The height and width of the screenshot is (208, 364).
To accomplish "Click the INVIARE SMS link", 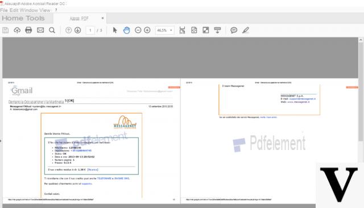I will 122,178.
